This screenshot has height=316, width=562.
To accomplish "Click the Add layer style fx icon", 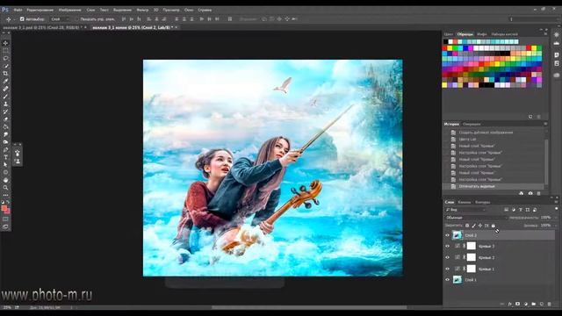I will pyautogui.click(x=509, y=304).
